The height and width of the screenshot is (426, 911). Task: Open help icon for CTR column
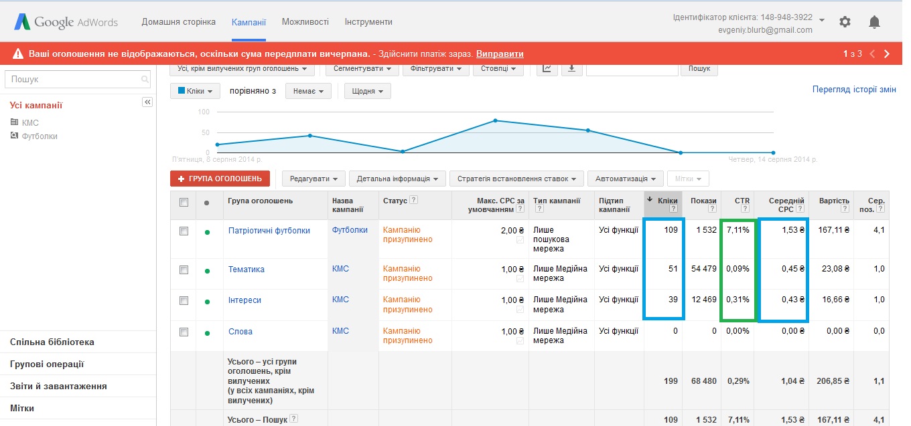tap(745, 209)
